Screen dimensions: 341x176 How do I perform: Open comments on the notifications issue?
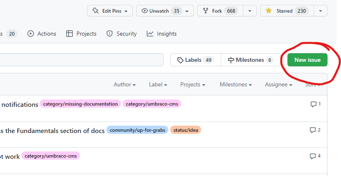(316, 104)
